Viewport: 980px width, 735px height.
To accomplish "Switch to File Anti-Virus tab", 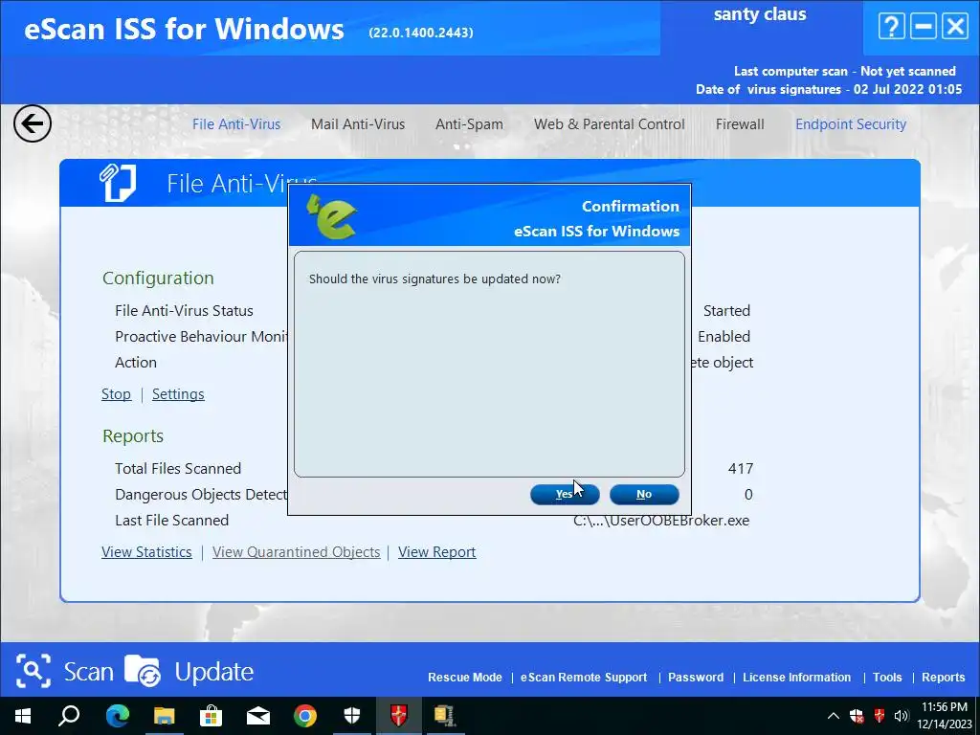I will [236, 124].
